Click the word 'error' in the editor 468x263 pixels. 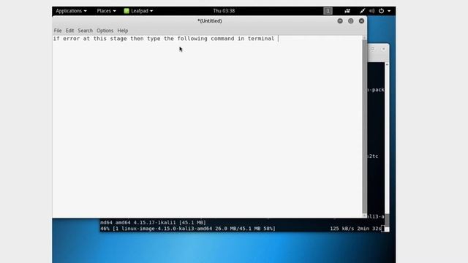coord(72,39)
